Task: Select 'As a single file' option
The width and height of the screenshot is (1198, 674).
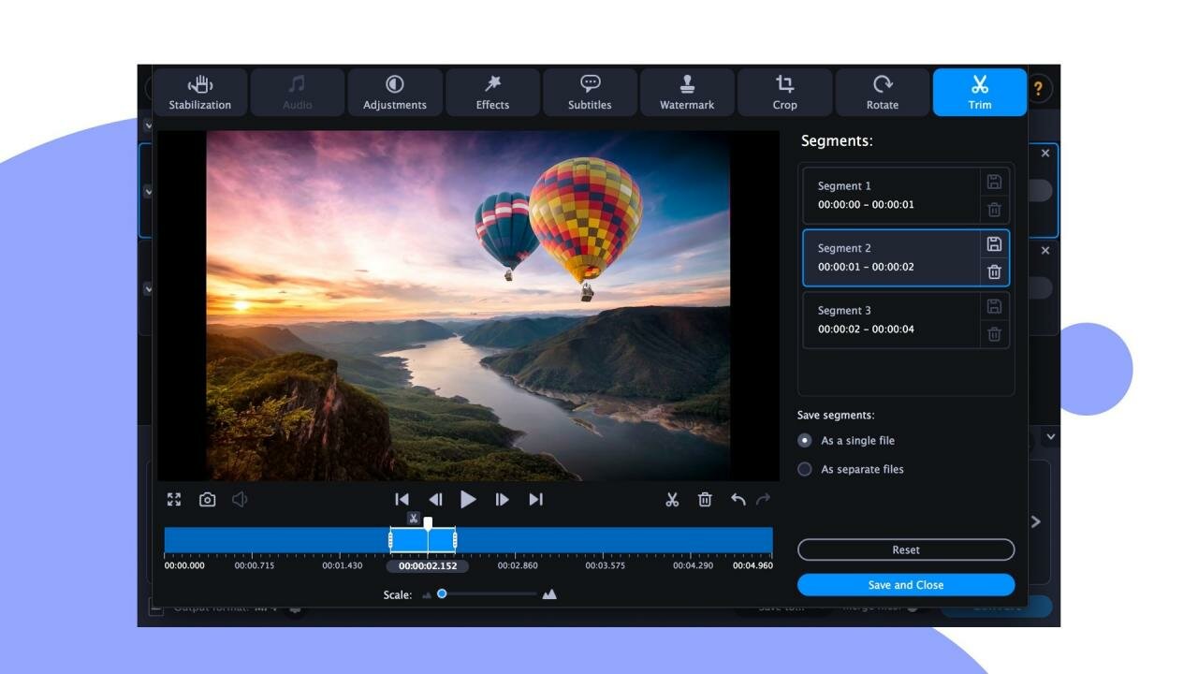Action: (x=805, y=440)
